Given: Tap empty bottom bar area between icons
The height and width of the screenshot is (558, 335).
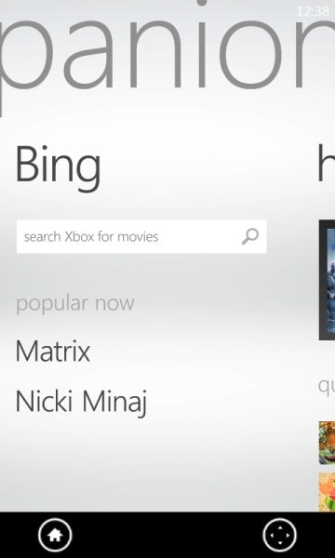Looking at the screenshot, I should click(x=167, y=535).
